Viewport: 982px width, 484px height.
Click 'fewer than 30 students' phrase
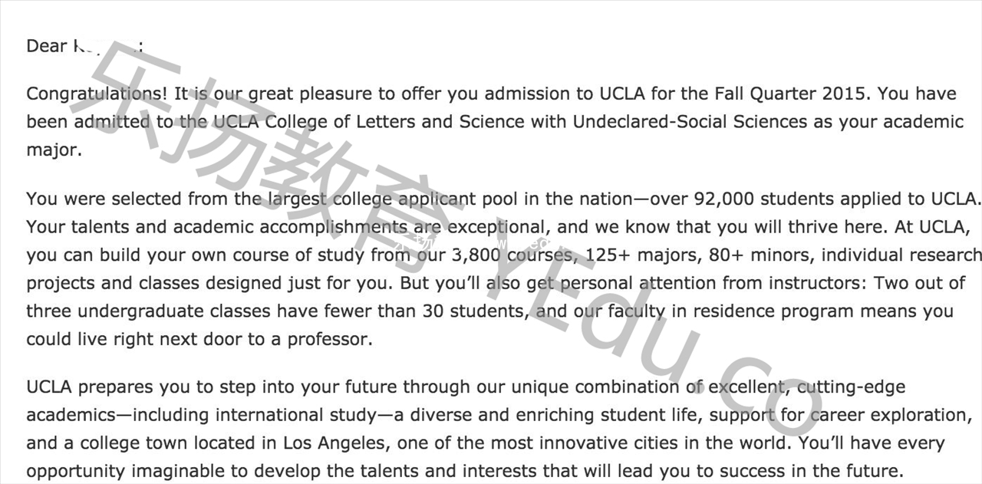tap(427, 311)
